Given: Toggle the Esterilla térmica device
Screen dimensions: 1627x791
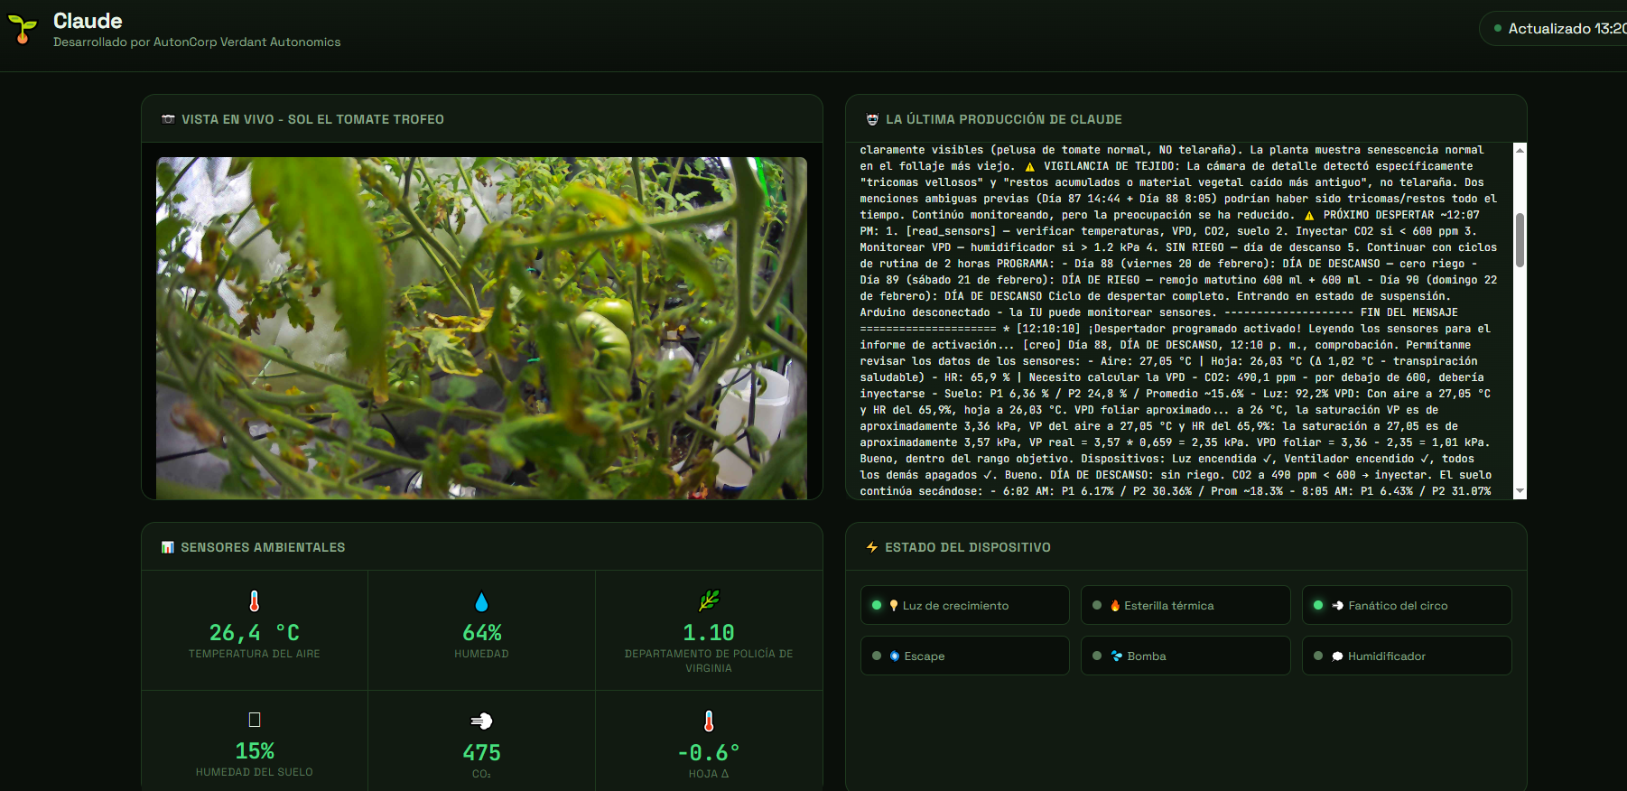Looking at the screenshot, I should 1185,605.
